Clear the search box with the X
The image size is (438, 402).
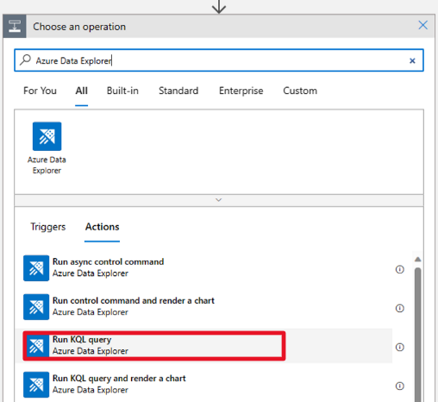(x=412, y=60)
